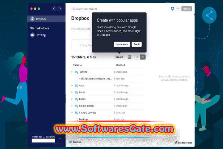
Task: Click the Calibre Library folder icon
Action: 76,106
